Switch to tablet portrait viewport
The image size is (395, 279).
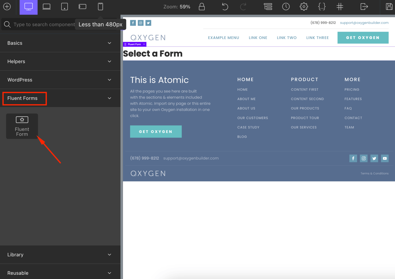tap(64, 7)
